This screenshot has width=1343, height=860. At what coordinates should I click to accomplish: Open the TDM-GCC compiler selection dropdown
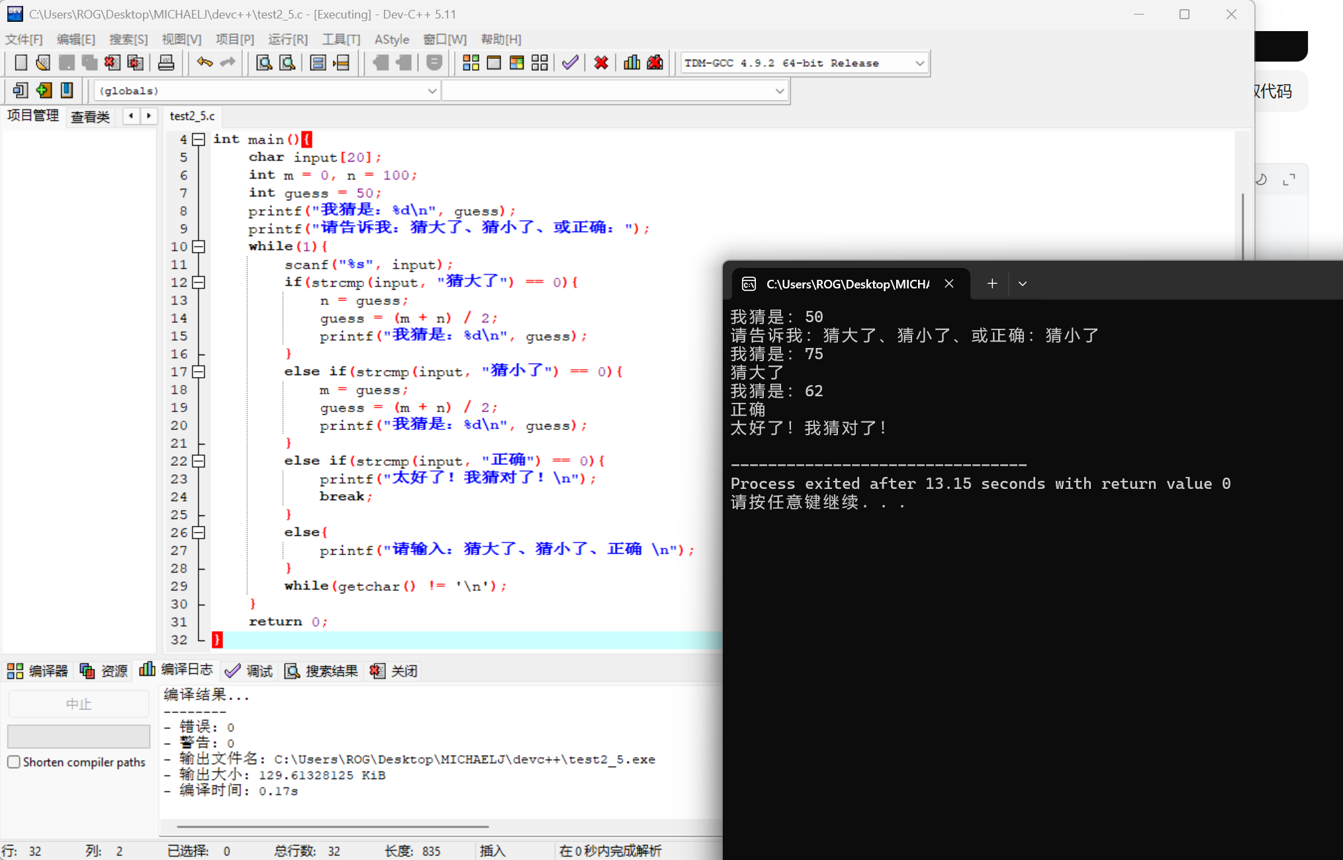click(x=919, y=63)
